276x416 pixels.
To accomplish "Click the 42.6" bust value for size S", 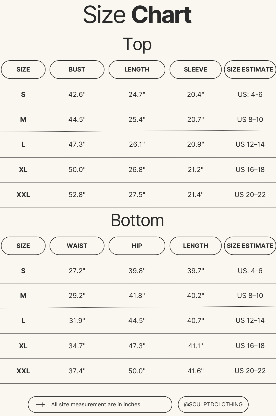I will click(77, 95).
